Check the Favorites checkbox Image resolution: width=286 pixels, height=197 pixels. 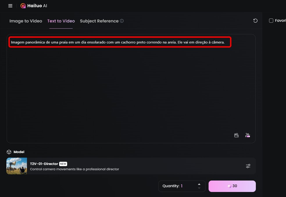[x=271, y=21]
